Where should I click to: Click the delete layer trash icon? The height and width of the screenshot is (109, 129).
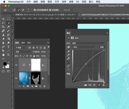tap(44, 86)
